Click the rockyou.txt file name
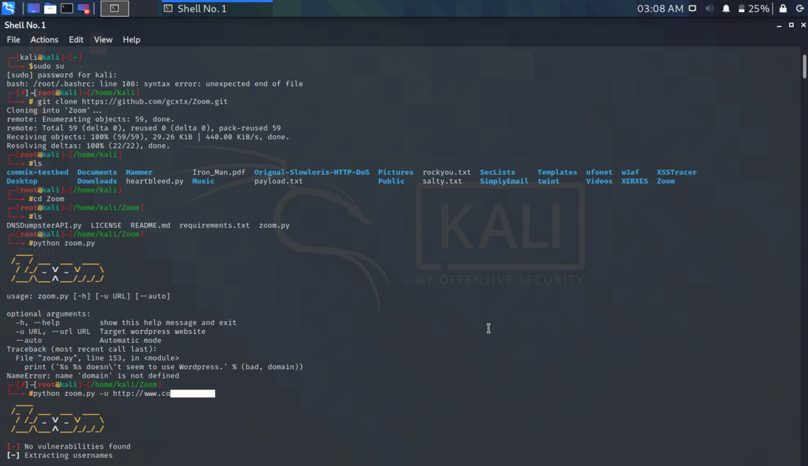808x466 pixels. click(x=447, y=172)
